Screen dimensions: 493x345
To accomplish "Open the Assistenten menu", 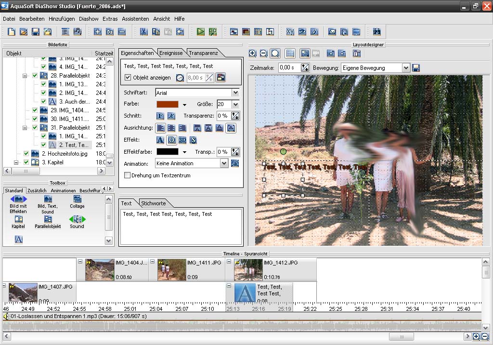I will click(x=135, y=19).
